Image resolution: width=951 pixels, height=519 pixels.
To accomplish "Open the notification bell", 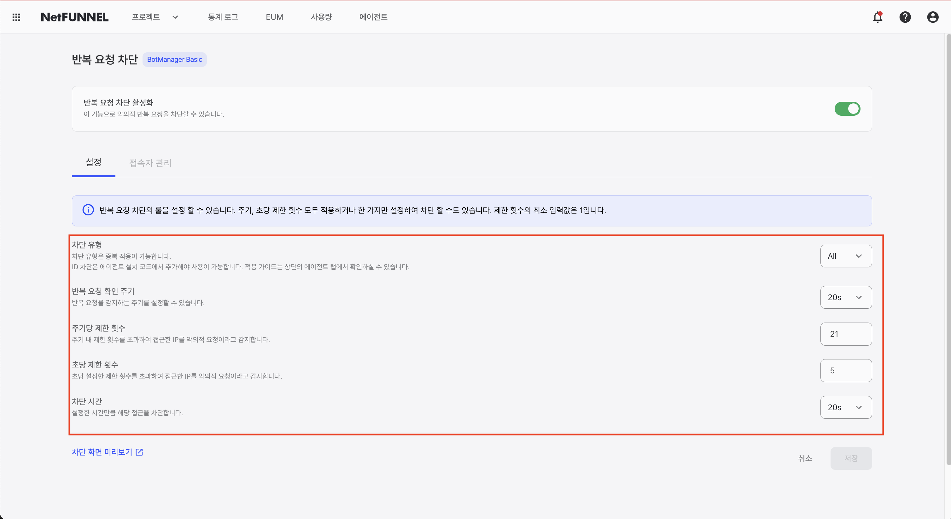I will [x=878, y=17].
